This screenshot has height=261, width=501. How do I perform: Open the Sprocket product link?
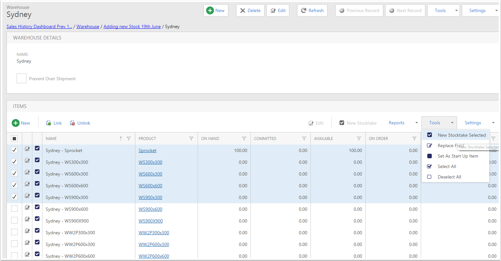click(147, 150)
